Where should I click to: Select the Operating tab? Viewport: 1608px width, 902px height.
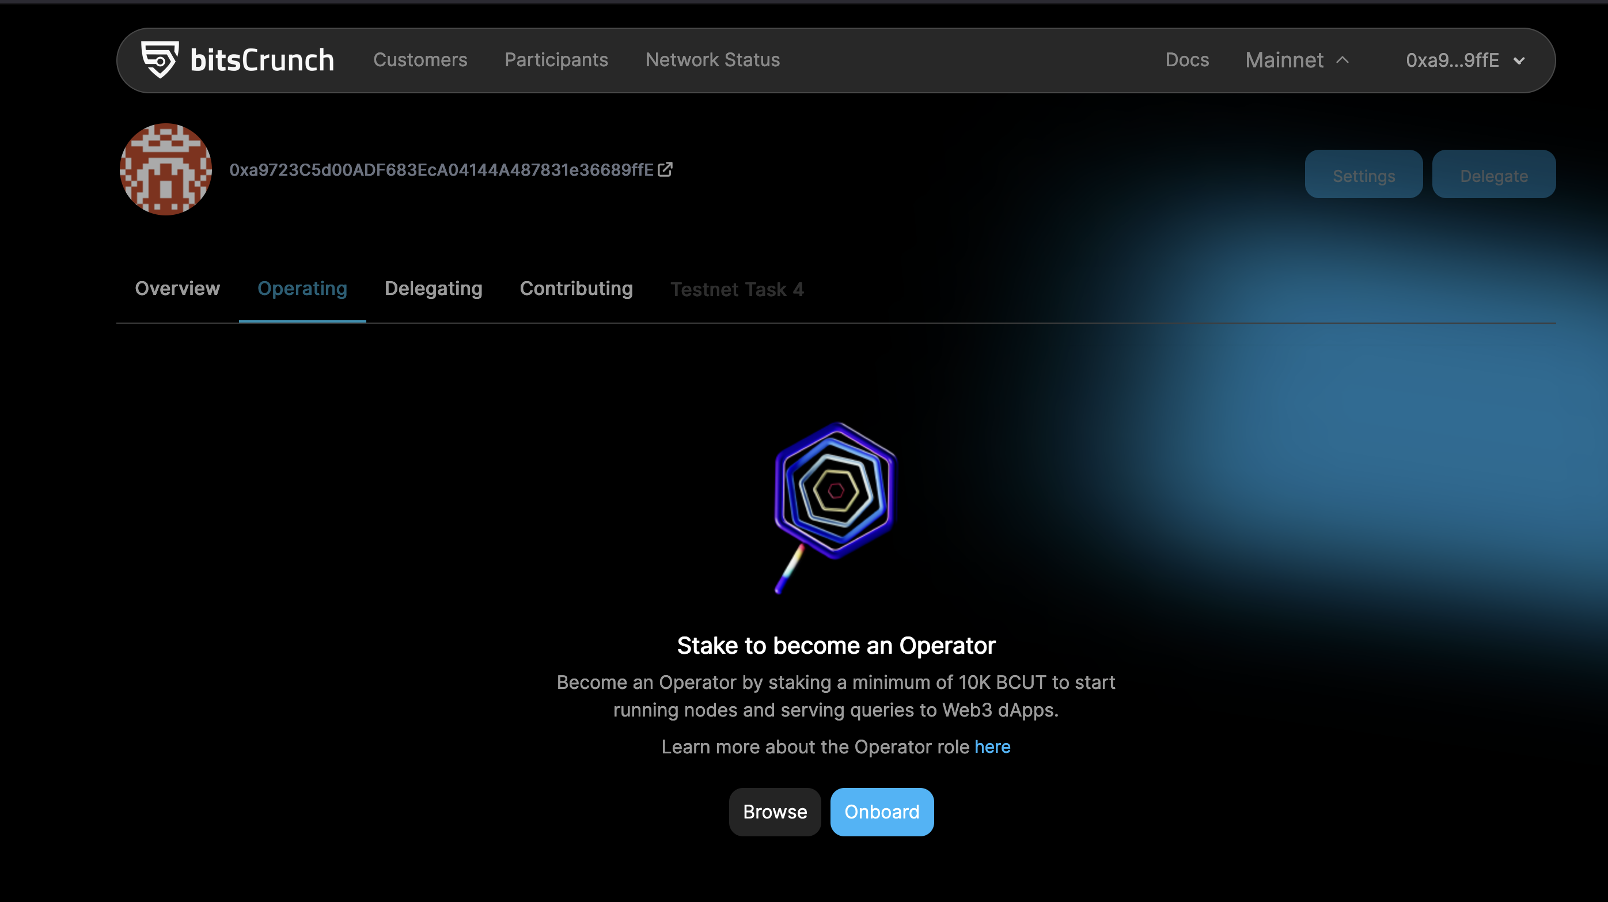(x=302, y=289)
